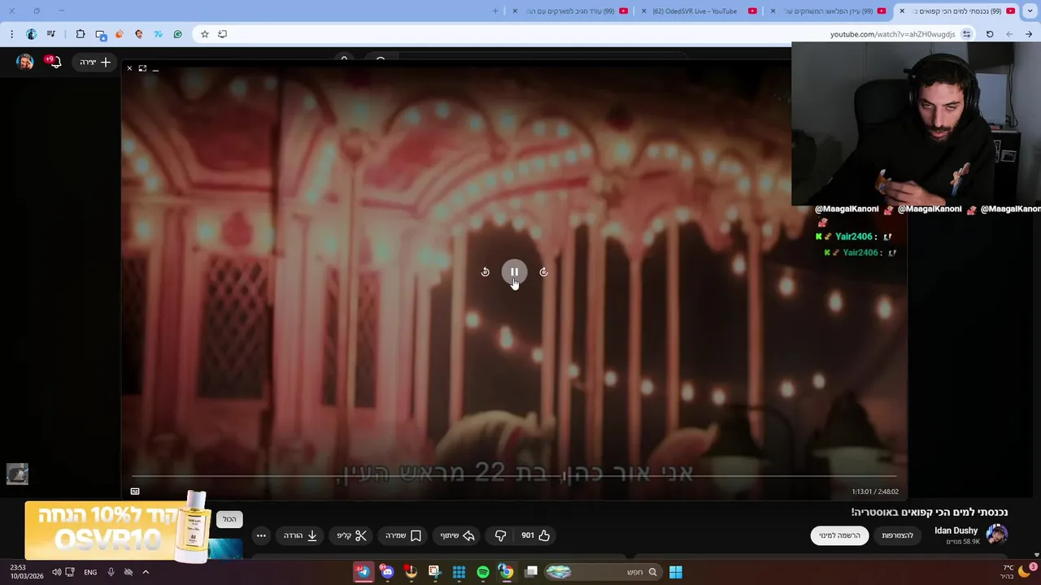Click the להצטרפות join button
The image size is (1041, 585).
pyautogui.click(x=898, y=535)
